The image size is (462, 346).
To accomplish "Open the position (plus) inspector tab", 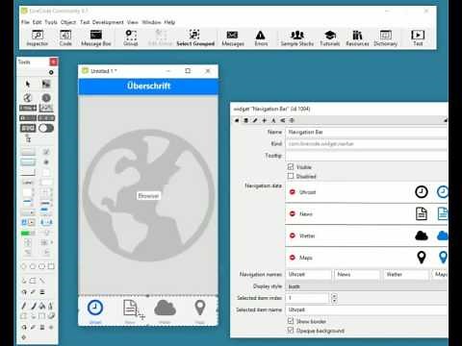I will [x=265, y=120].
